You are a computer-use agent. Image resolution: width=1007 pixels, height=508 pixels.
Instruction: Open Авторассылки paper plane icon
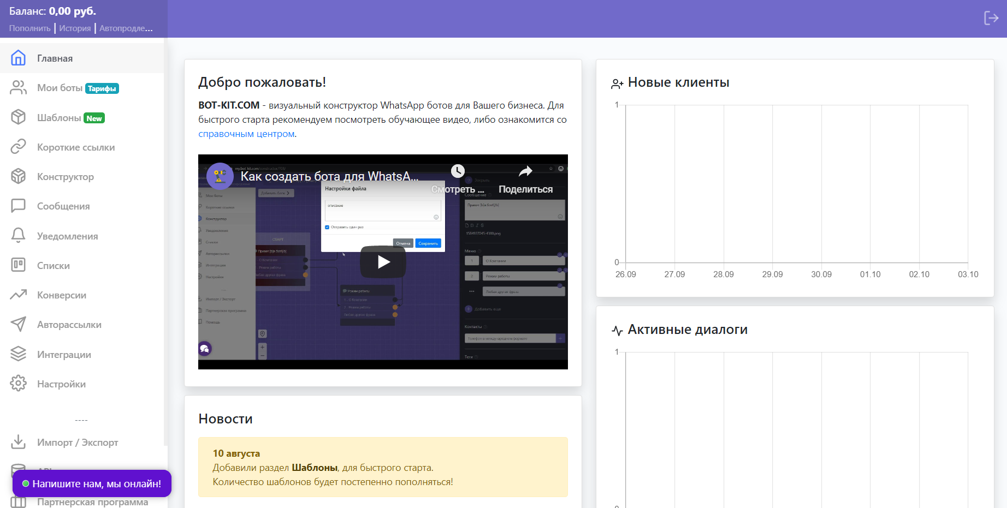coord(19,324)
